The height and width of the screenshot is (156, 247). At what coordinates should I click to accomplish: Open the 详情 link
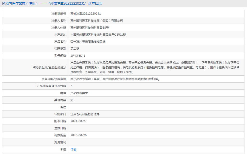point(73,149)
